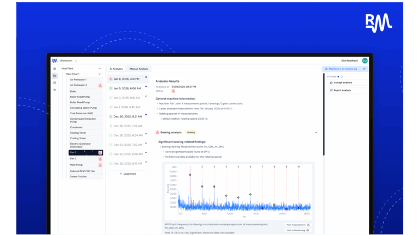The image size is (418, 235).
Task: Select the empty Actions radio dot
Action: pyautogui.click(x=342, y=77)
